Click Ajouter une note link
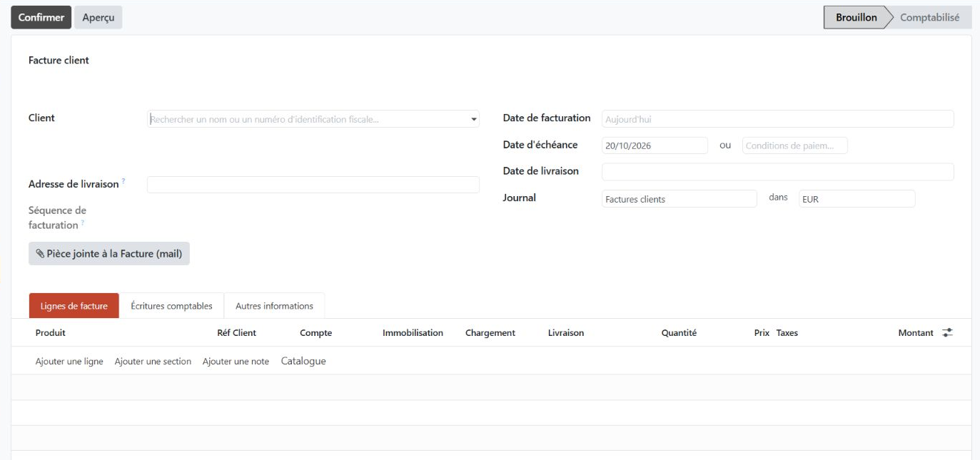The width and height of the screenshot is (980, 460). click(236, 362)
